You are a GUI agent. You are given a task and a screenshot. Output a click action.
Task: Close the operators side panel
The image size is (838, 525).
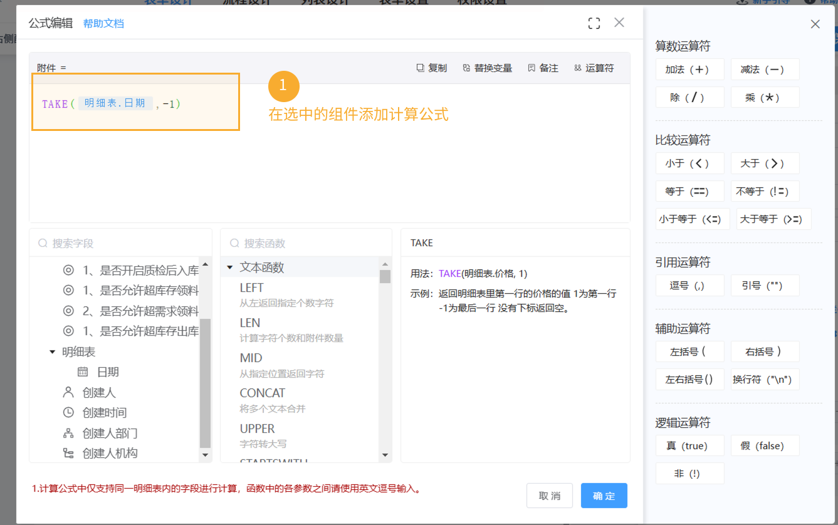click(815, 24)
